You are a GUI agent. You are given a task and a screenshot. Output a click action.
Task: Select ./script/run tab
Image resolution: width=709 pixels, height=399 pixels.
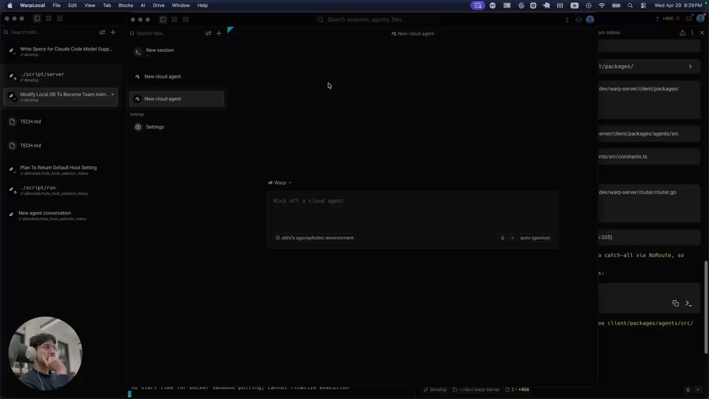click(61, 190)
